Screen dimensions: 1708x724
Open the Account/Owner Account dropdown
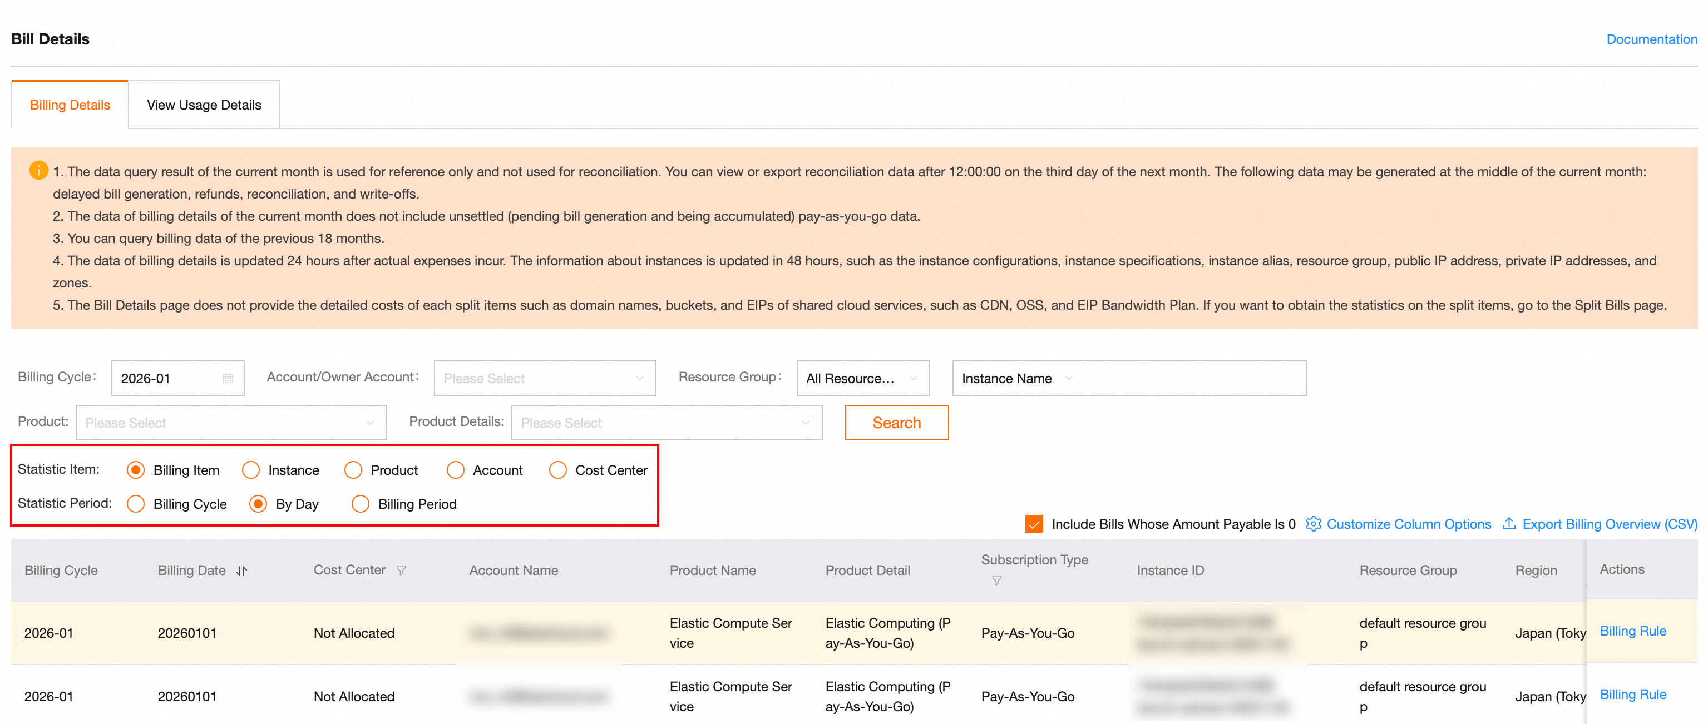pos(544,378)
